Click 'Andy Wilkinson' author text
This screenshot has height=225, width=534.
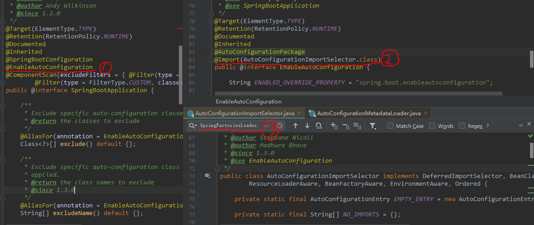[71, 5]
